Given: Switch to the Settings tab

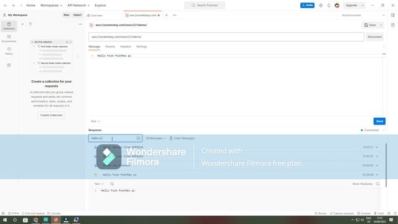Looking at the screenshot, I should tap(141, 47).
